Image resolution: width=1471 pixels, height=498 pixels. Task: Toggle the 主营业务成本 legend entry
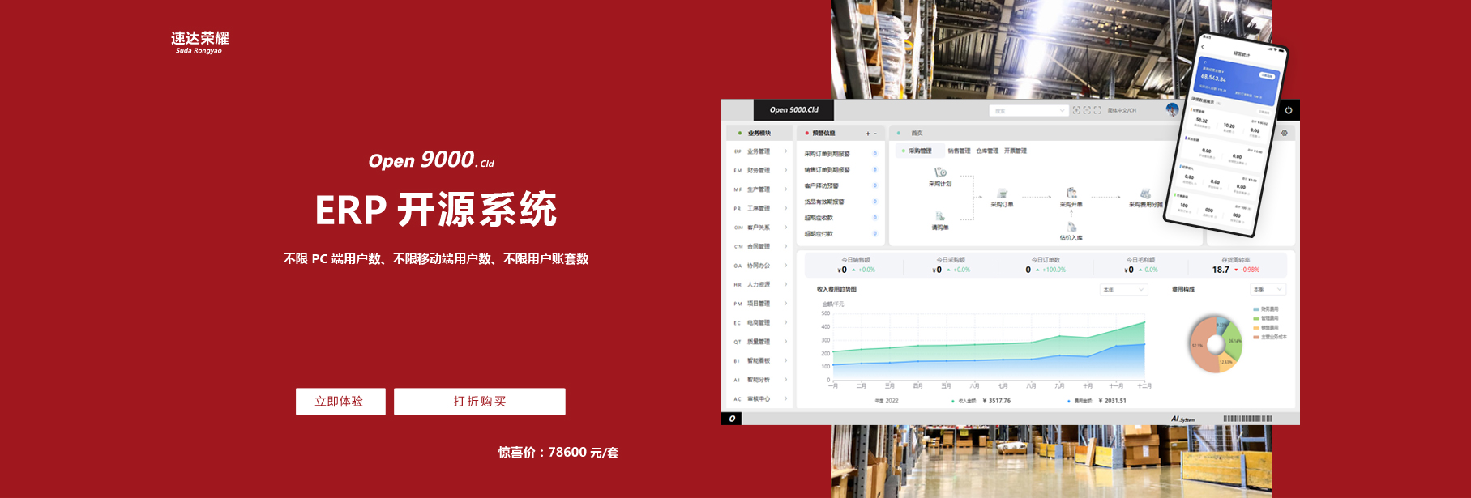(1270, 337)
